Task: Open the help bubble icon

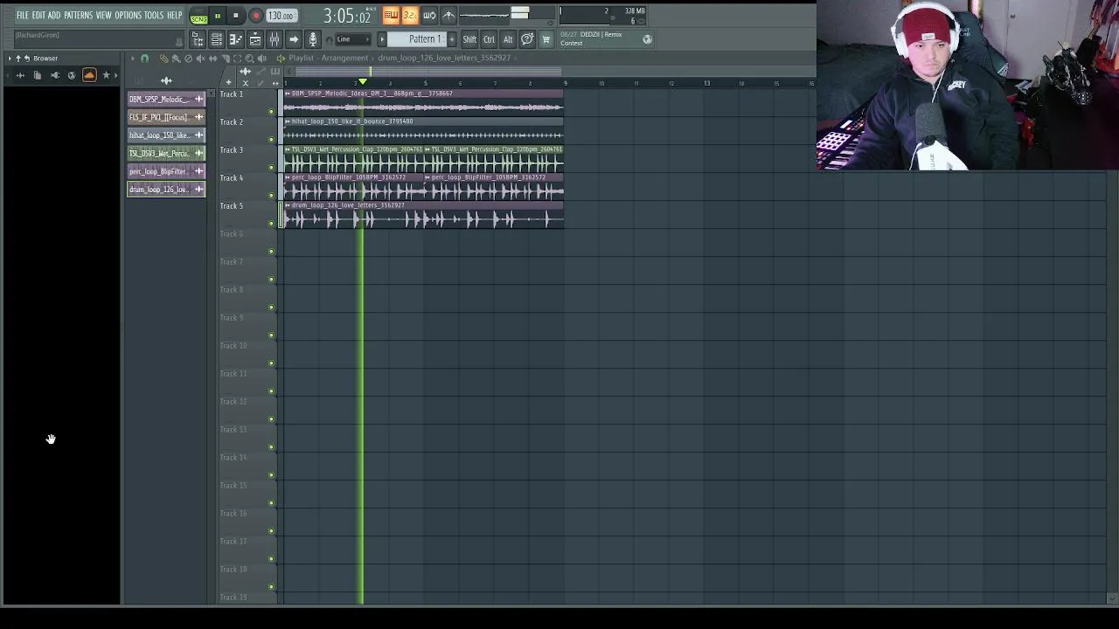Action: tap(527, 39)
